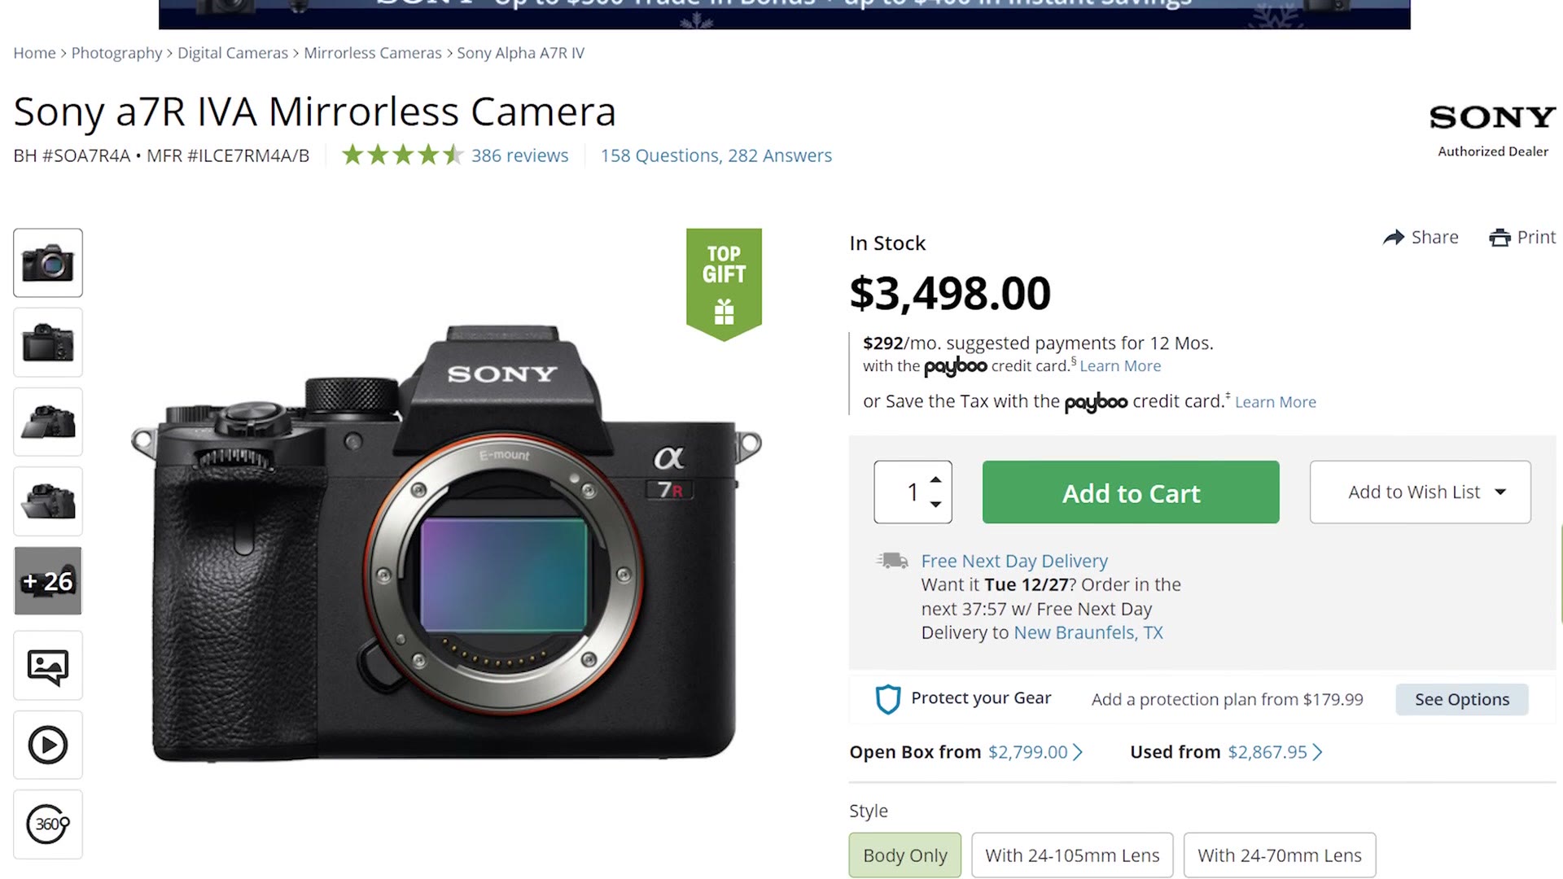Click the $3,498.00 price text

tap(950, 293)
